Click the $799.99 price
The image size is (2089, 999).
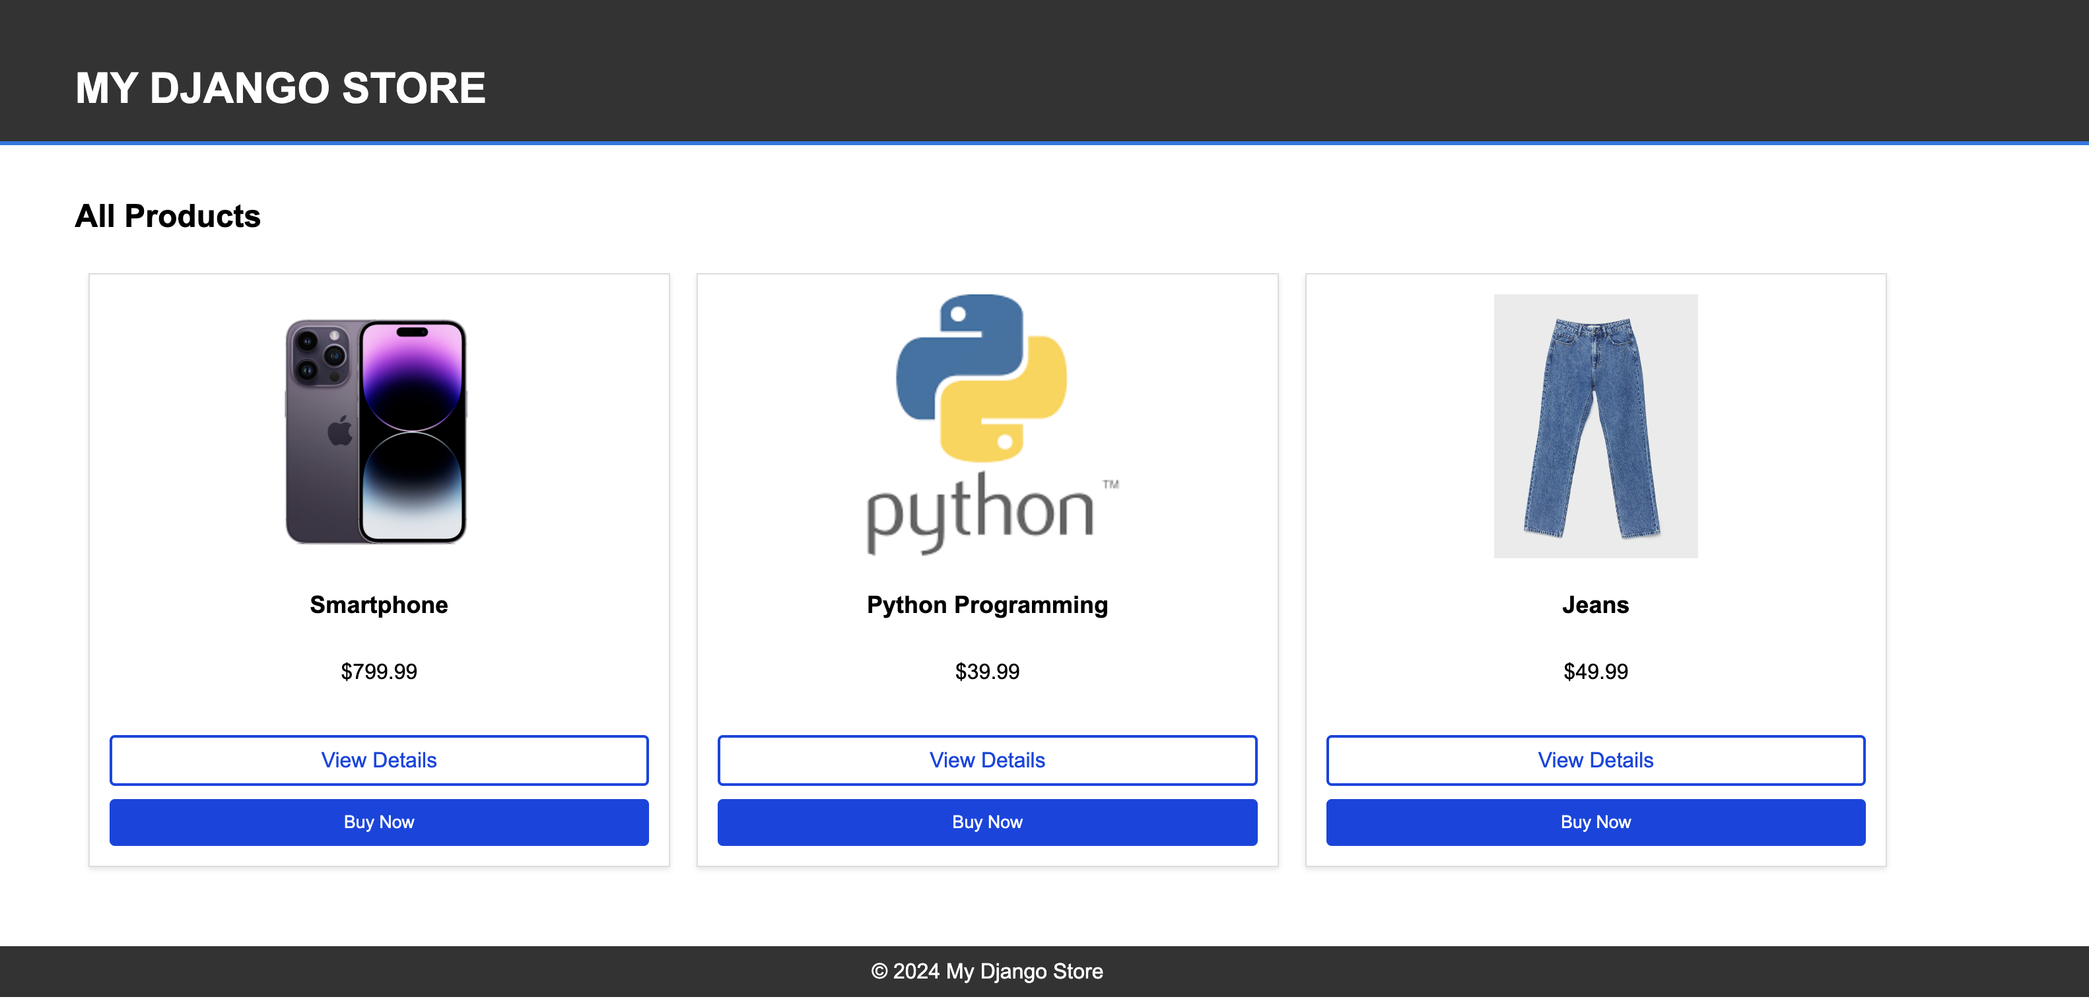(x=379, y=672)
